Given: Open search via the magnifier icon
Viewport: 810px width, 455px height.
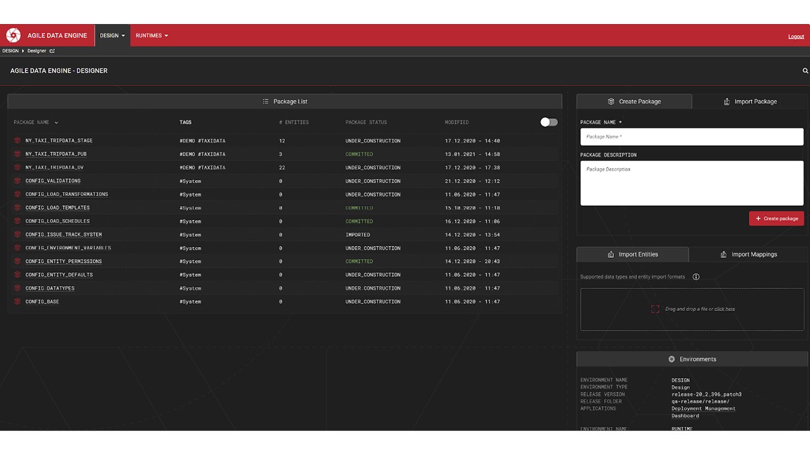Looking at the screenshot, I should [805, 71].
